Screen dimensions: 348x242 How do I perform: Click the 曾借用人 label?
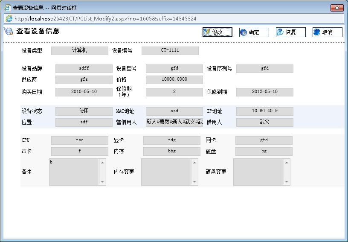click(126, 122)
